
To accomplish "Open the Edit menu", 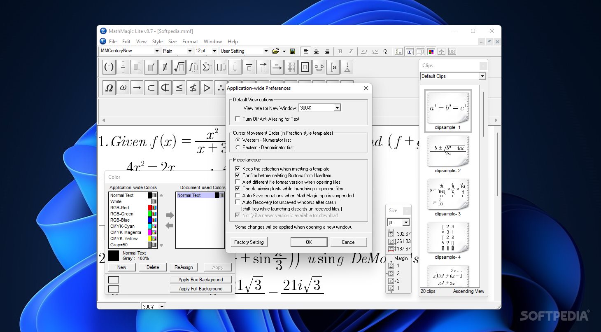I will pos(126,41).
